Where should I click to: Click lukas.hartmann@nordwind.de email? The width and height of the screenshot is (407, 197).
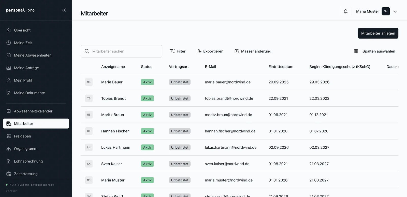231,147
